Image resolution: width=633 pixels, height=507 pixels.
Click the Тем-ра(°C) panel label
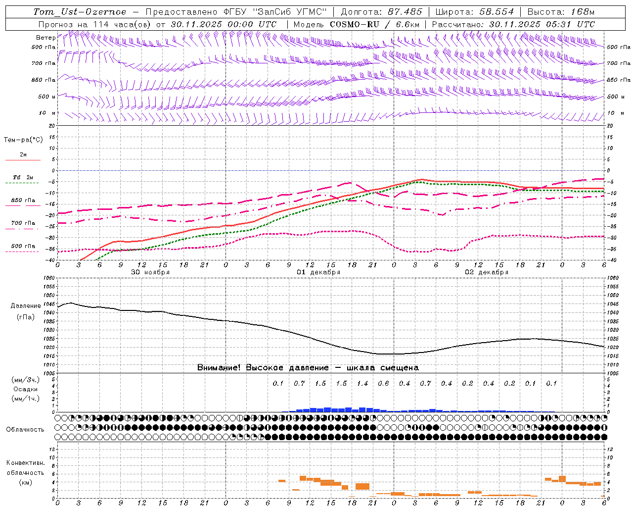23,140
